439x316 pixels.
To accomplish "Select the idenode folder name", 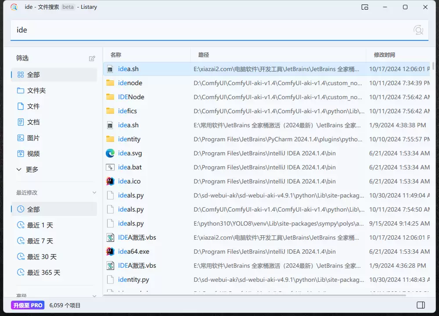I will (x=130, y=83).
